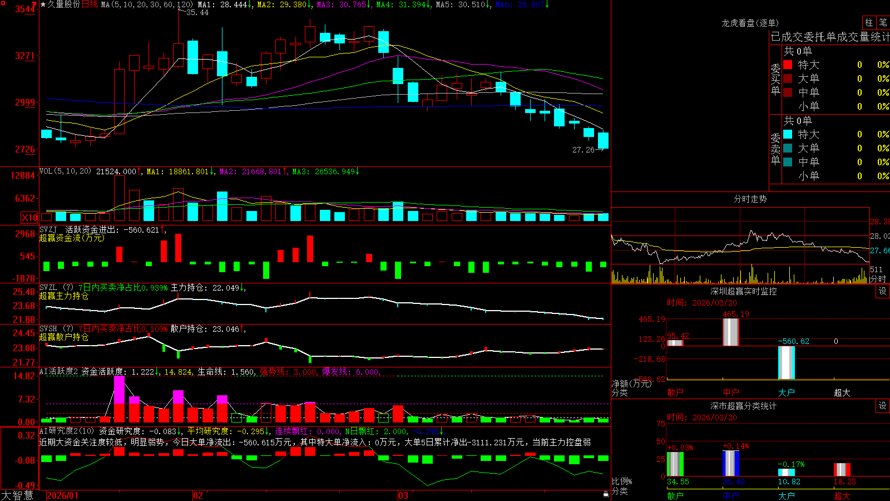
Task: Select the SVZJ indicator label
Action: click(x=48, y=230)
